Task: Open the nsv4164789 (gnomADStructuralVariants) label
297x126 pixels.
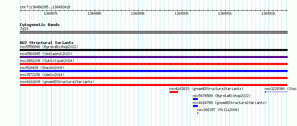Action: tap(230, 103)
